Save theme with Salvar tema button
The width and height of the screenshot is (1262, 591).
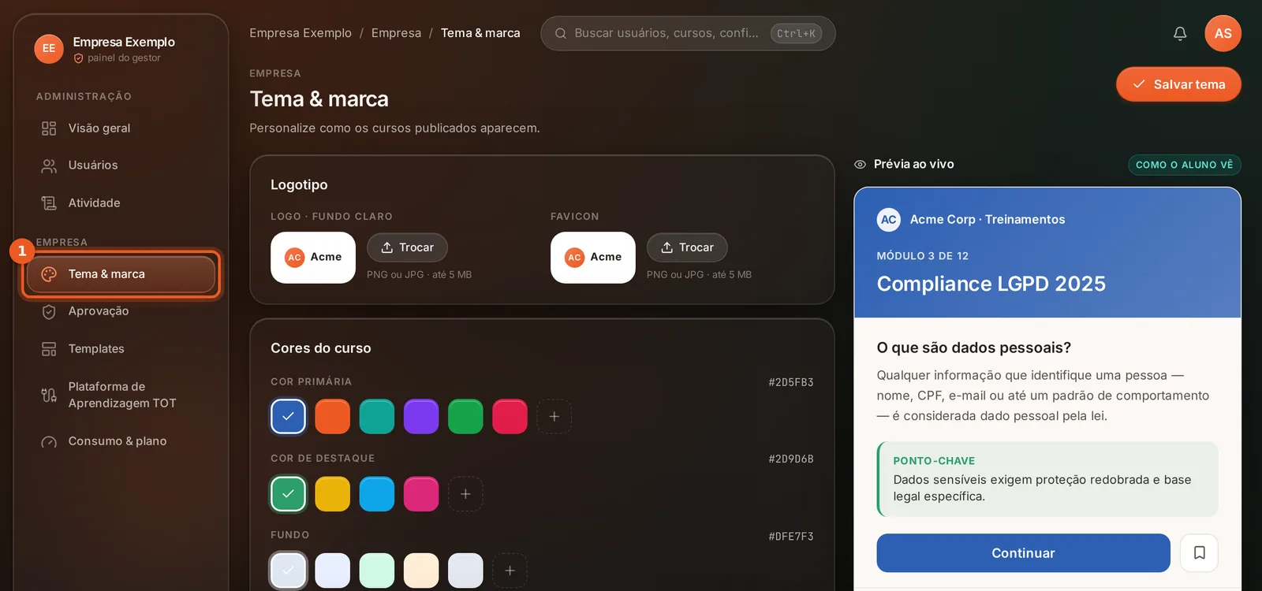[x=1178, y=84]
